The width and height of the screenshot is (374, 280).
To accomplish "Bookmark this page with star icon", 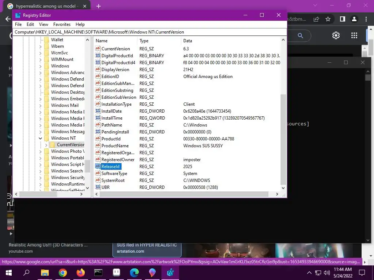I will [x=328, y=19].
